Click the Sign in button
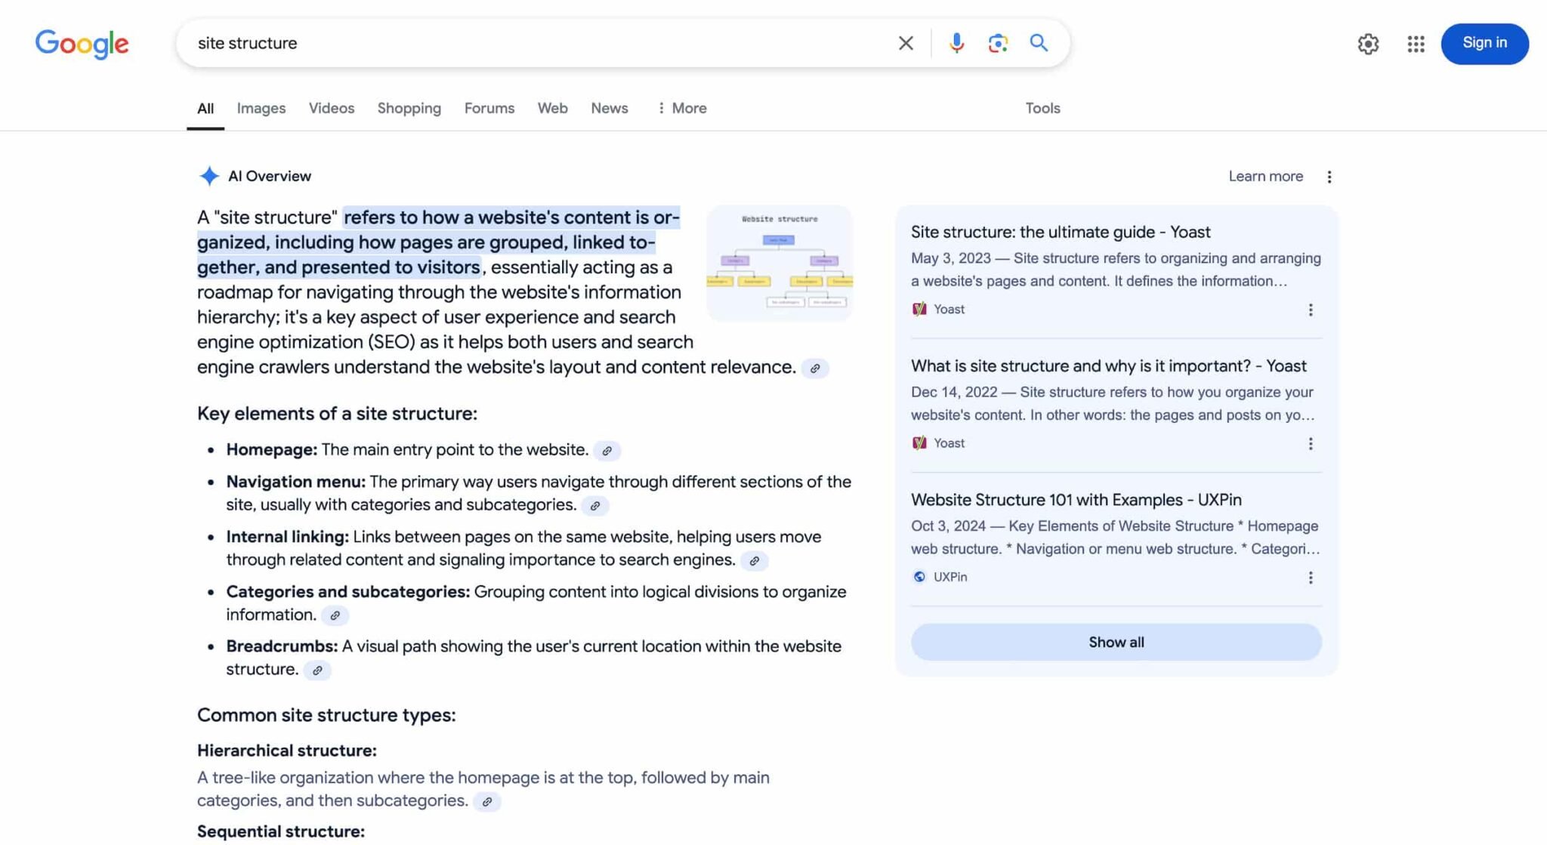 pos(1484,43)
